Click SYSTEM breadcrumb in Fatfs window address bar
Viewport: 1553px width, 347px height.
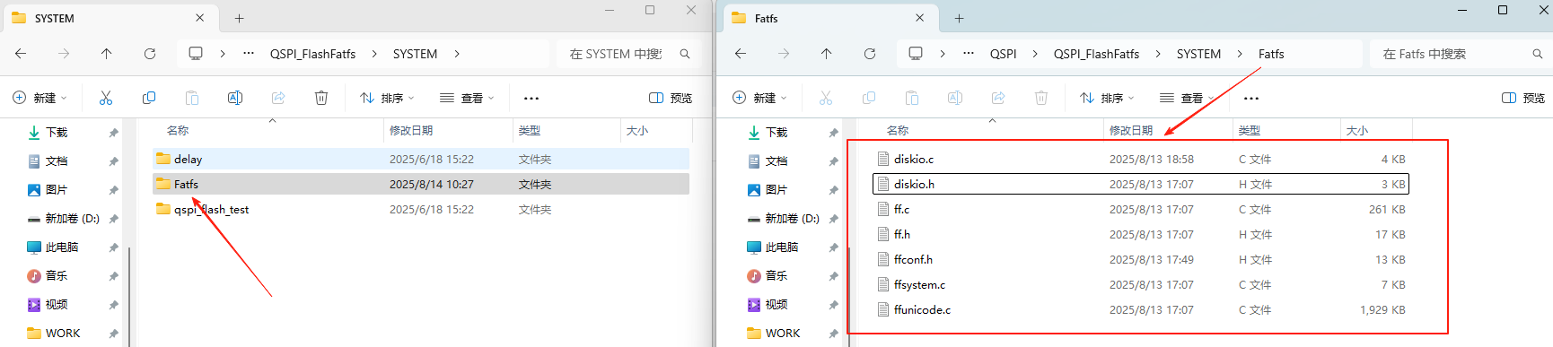click(1198, 54)
